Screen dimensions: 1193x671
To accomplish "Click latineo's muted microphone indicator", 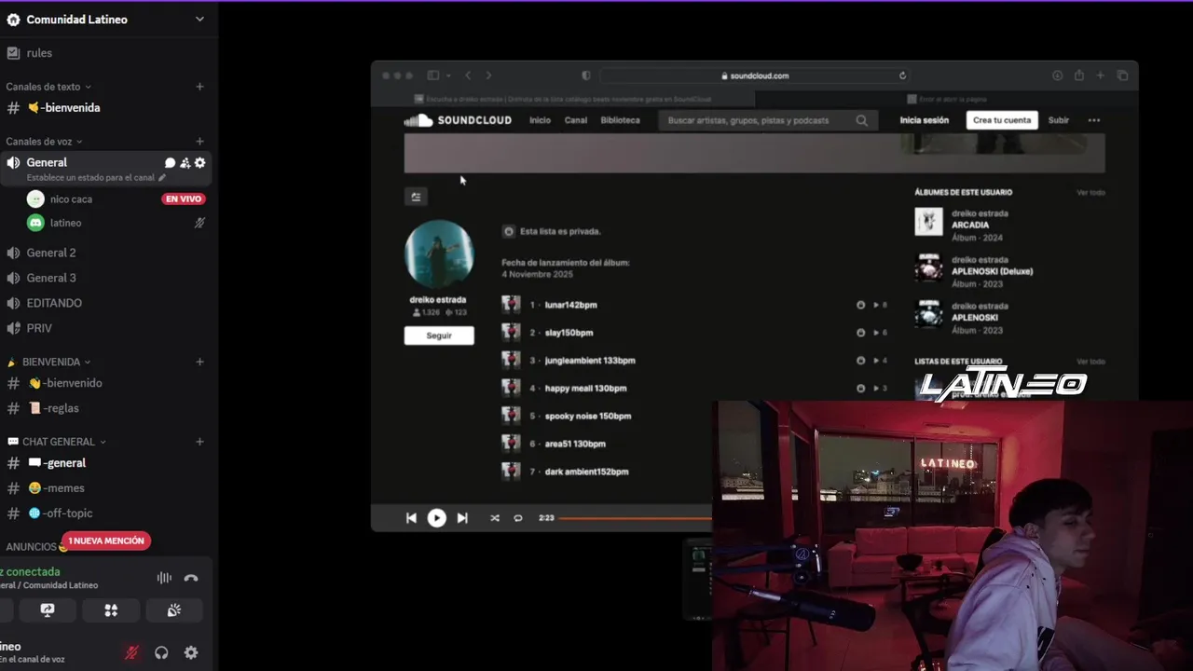I will (x=199, y=223).
